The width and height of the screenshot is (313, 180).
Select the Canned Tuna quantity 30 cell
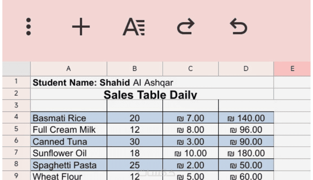(135, 141)
